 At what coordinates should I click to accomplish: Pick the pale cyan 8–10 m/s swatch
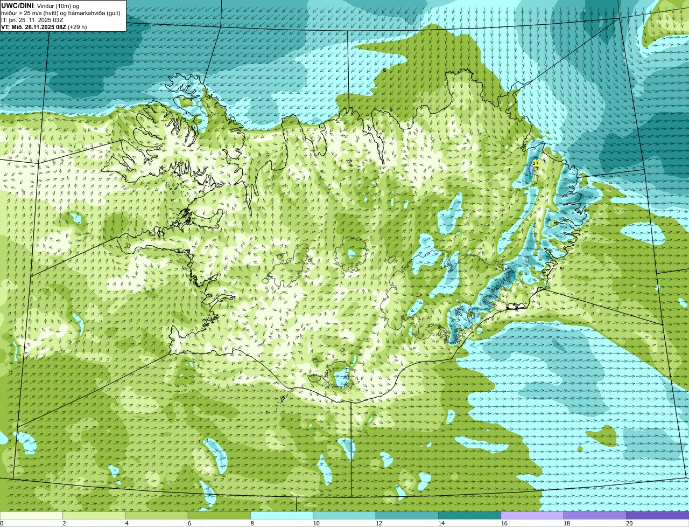282,515
